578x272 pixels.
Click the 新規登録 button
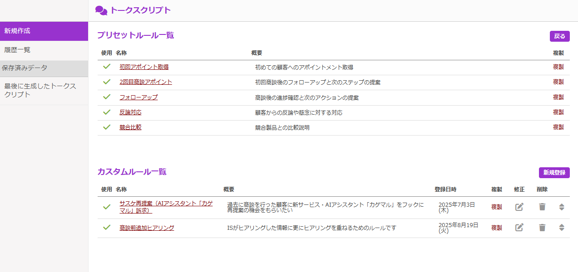[x=554, y=173]
